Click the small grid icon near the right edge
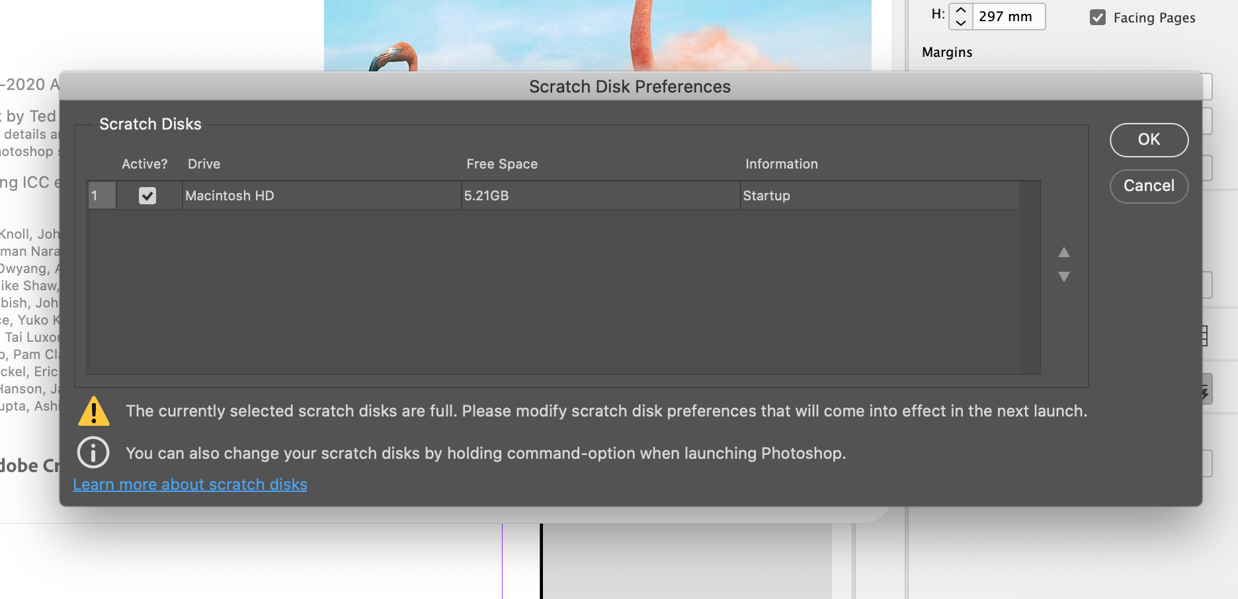 (1206, 336)
